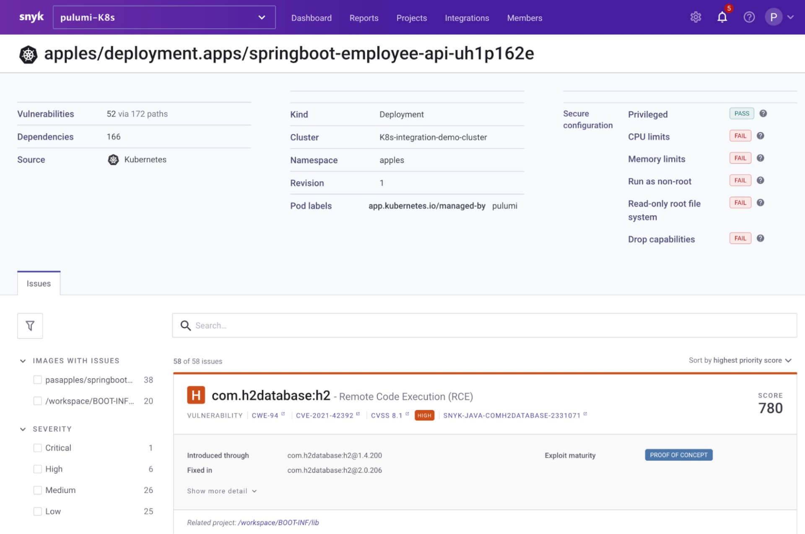Screen dimensions: 805x534
Task: Open the Reports menu item
Action: [364, 18]
